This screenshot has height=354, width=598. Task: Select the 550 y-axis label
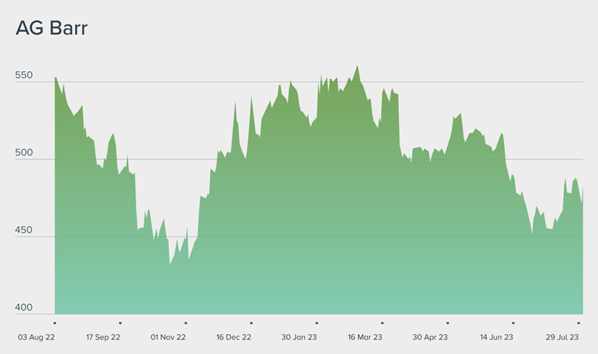tap(24, 75)
